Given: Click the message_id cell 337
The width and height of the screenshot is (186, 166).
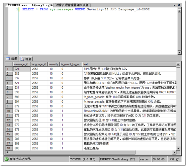Looking at the screenshot, I should (22, 78).
